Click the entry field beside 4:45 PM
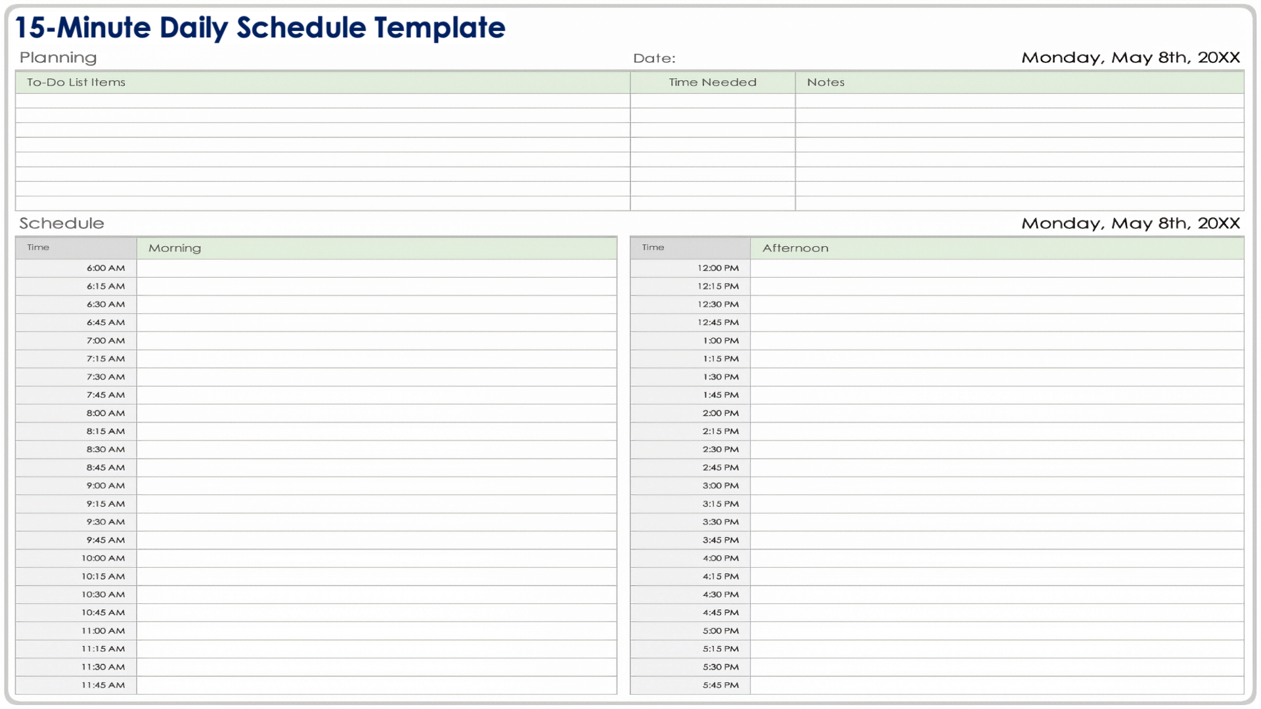The width and height of the screenshot is (1261, 709). (x=996, y=612)
